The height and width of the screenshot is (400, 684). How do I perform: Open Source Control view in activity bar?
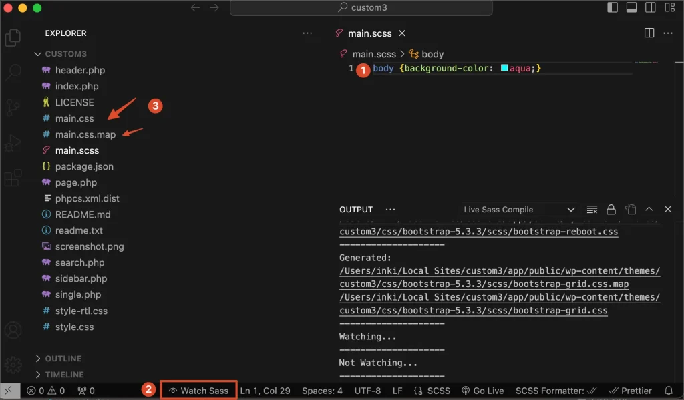[x=13, y=108]
